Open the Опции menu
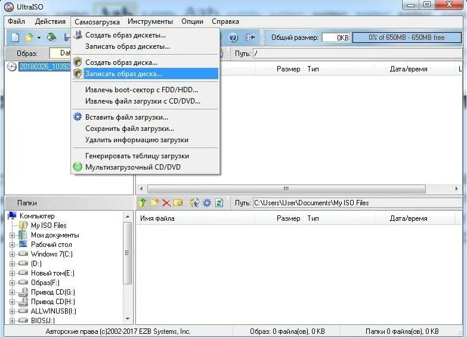 click(193, 21)
